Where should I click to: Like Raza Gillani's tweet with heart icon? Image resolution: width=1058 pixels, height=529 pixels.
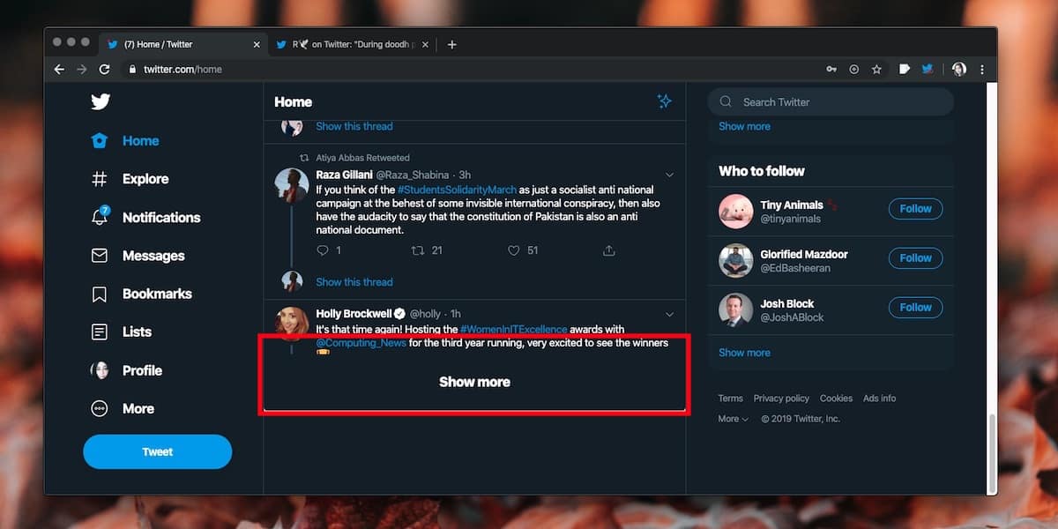514,250
